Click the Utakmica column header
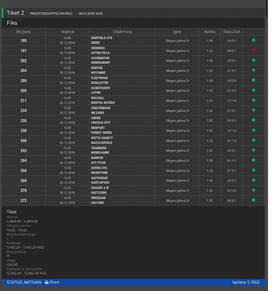 coord(122,32)
